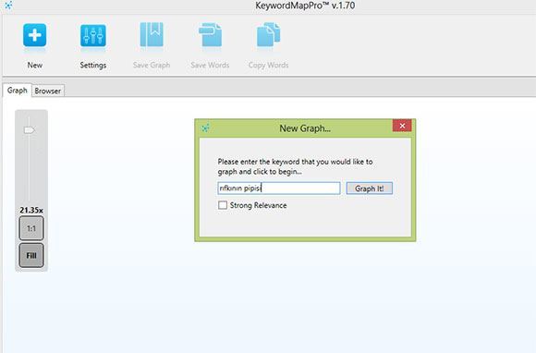This screenshot has width=536, height=353.
Task: Click the Settings label in toolbar
Action: pos(93,65)
